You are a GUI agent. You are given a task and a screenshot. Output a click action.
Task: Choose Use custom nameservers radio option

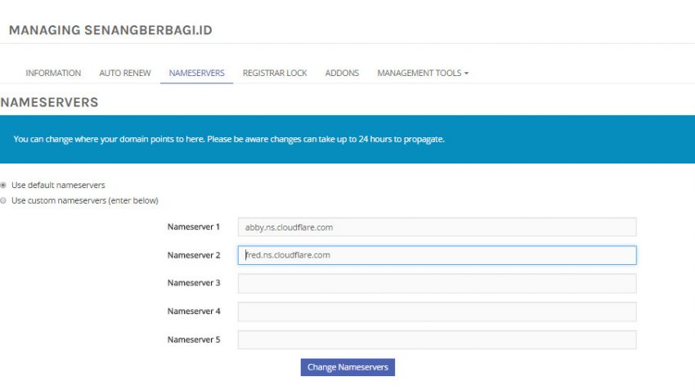click(3, 200)
